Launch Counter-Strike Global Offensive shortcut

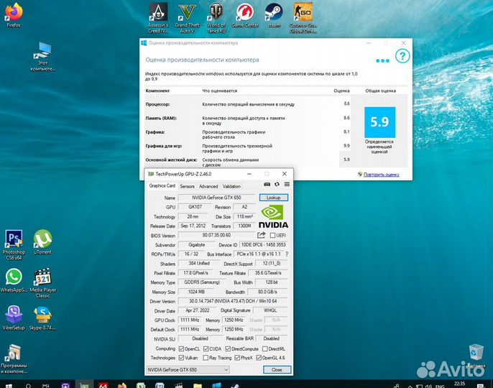click(x=303, y=18)
